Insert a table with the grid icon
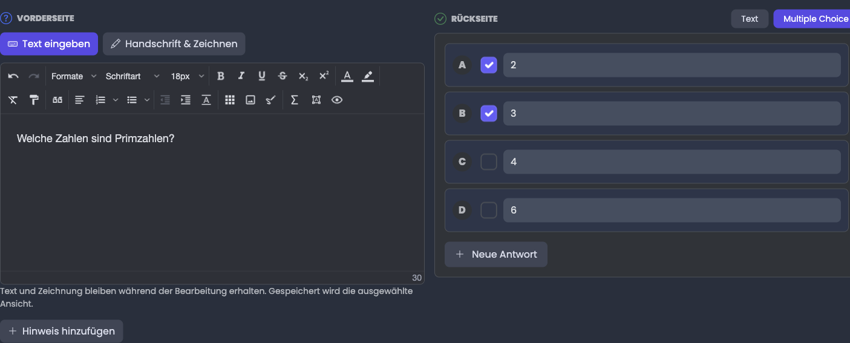Image resolution: width=850 pixels, height=343 pixels. 230,100
